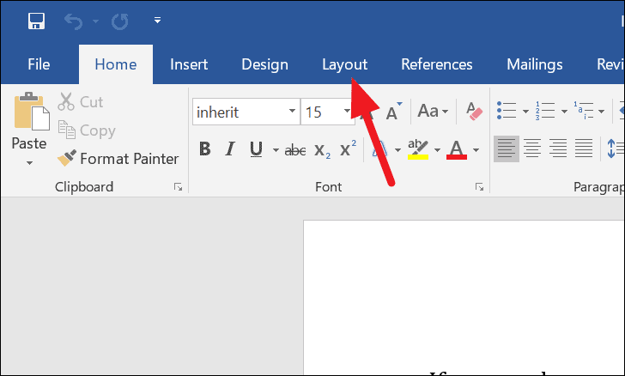Screen dimensions: 625x376
Task: Click the Format Painter button
Action: pyautogui.click(x=118, y=158)
